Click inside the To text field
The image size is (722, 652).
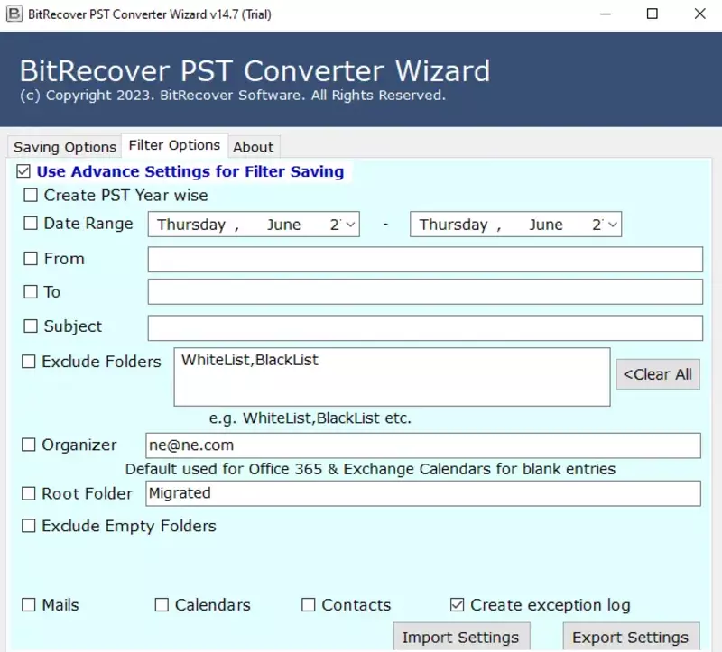tap(425, 291)
